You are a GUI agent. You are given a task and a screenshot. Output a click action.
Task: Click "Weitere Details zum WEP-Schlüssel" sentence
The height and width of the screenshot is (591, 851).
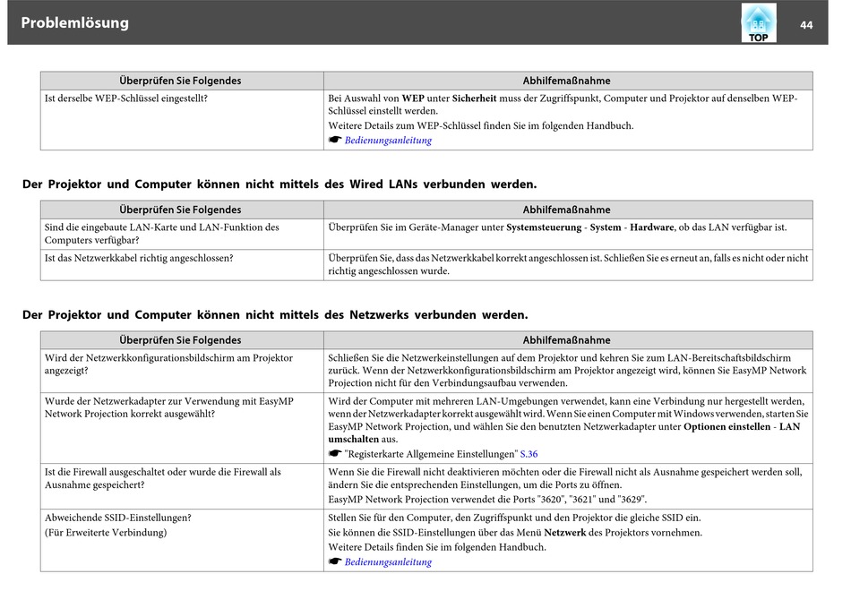coord(480,125)
